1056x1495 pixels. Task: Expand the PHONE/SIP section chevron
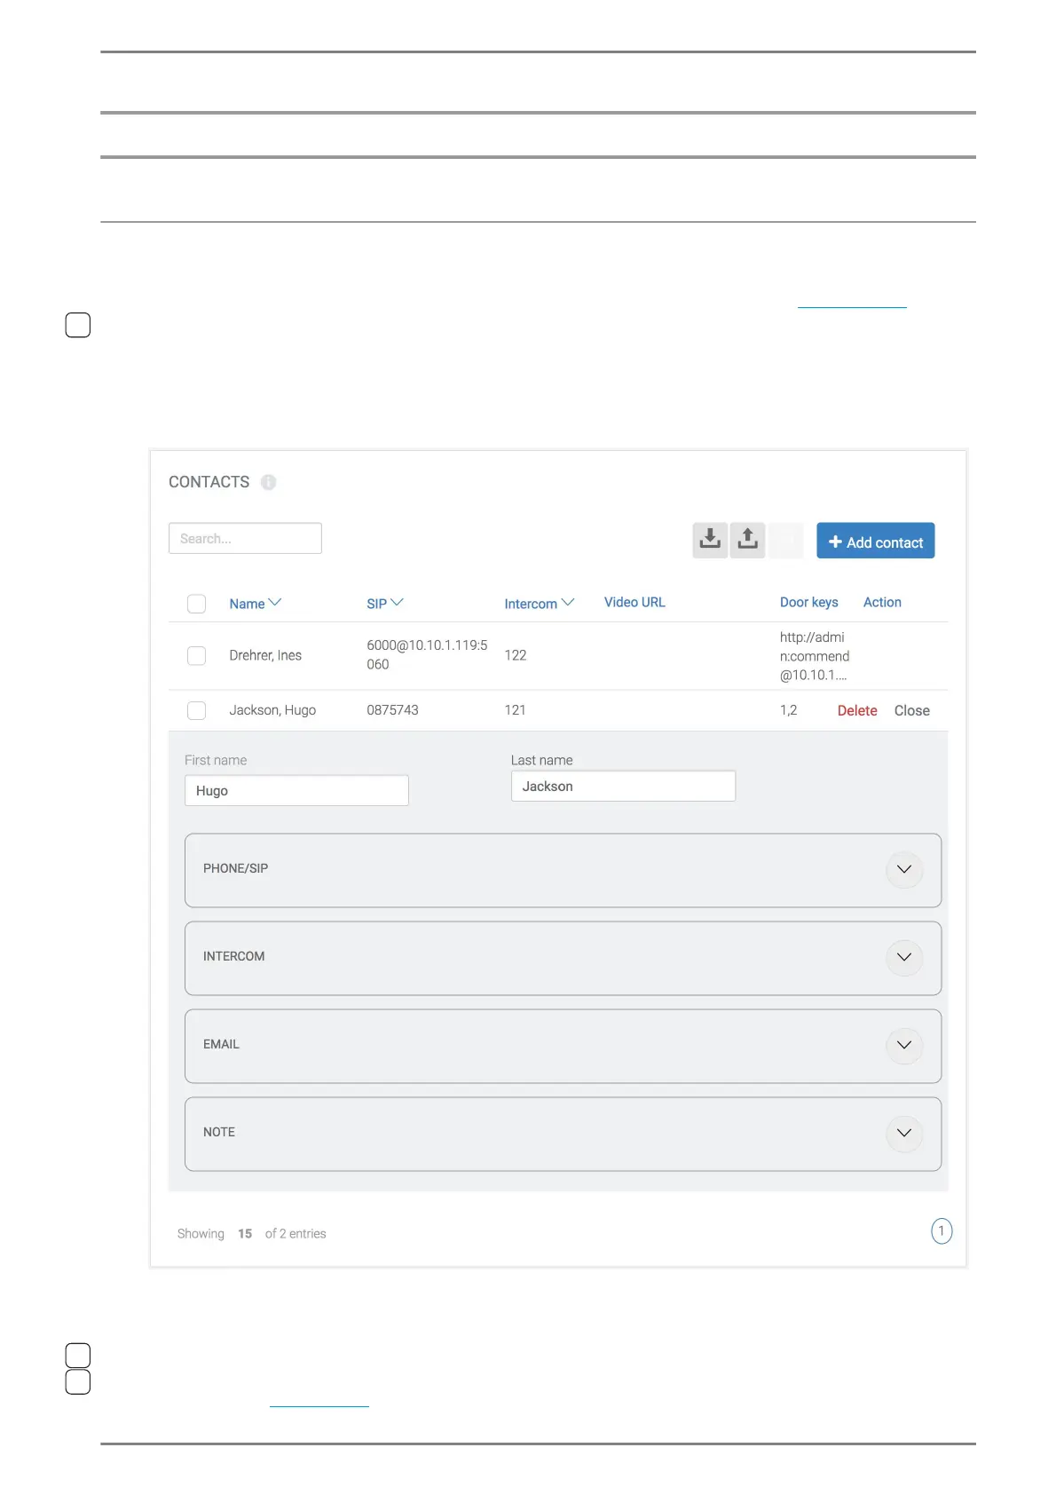[903, 869]
